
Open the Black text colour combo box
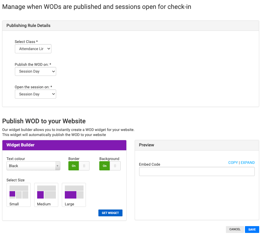31,166
